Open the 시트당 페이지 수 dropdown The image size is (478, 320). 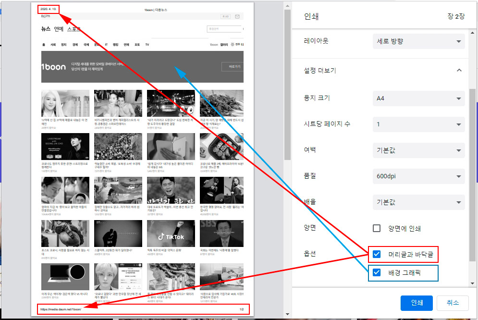pyautogui.click(x=418, y=124)
